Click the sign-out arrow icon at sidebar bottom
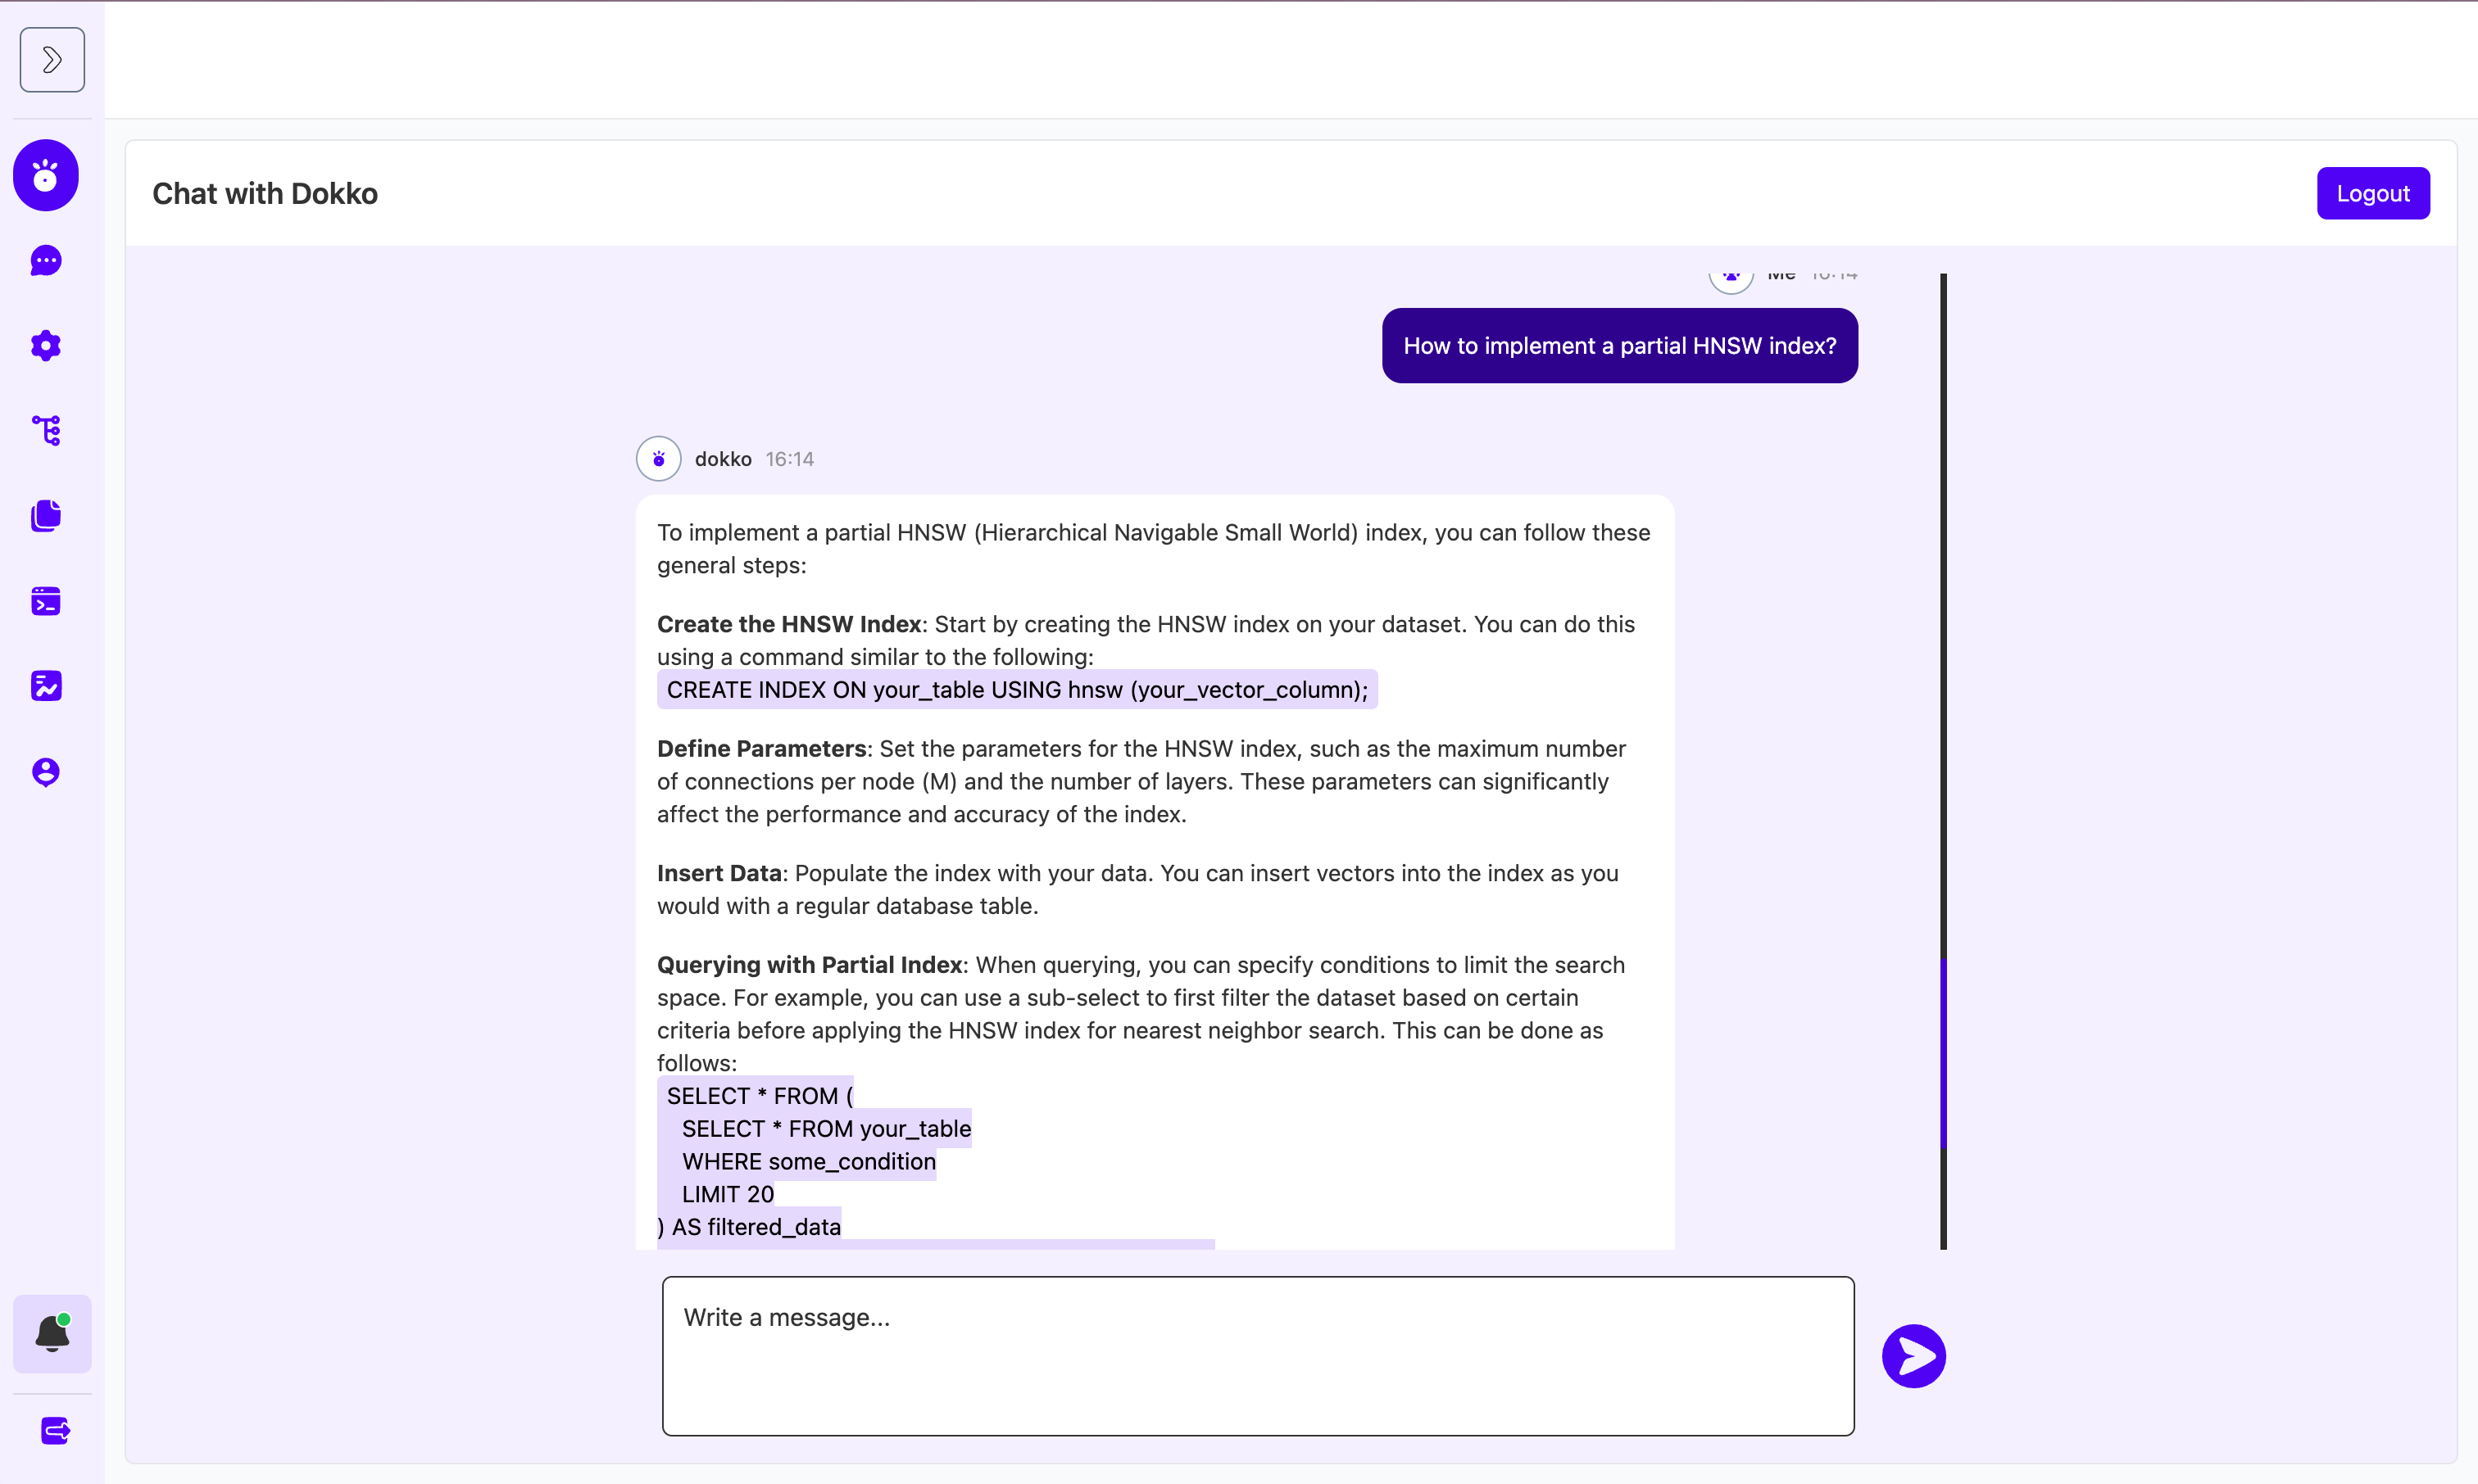This screenshot has height=1484, width=2478. coord(55,1431)
